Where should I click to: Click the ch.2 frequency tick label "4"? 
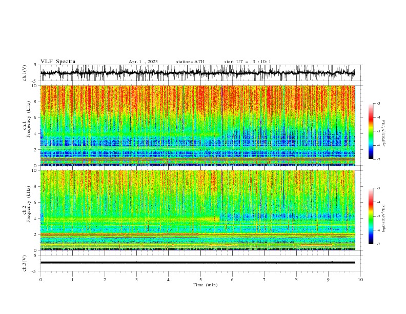click(x=36, y=219)
